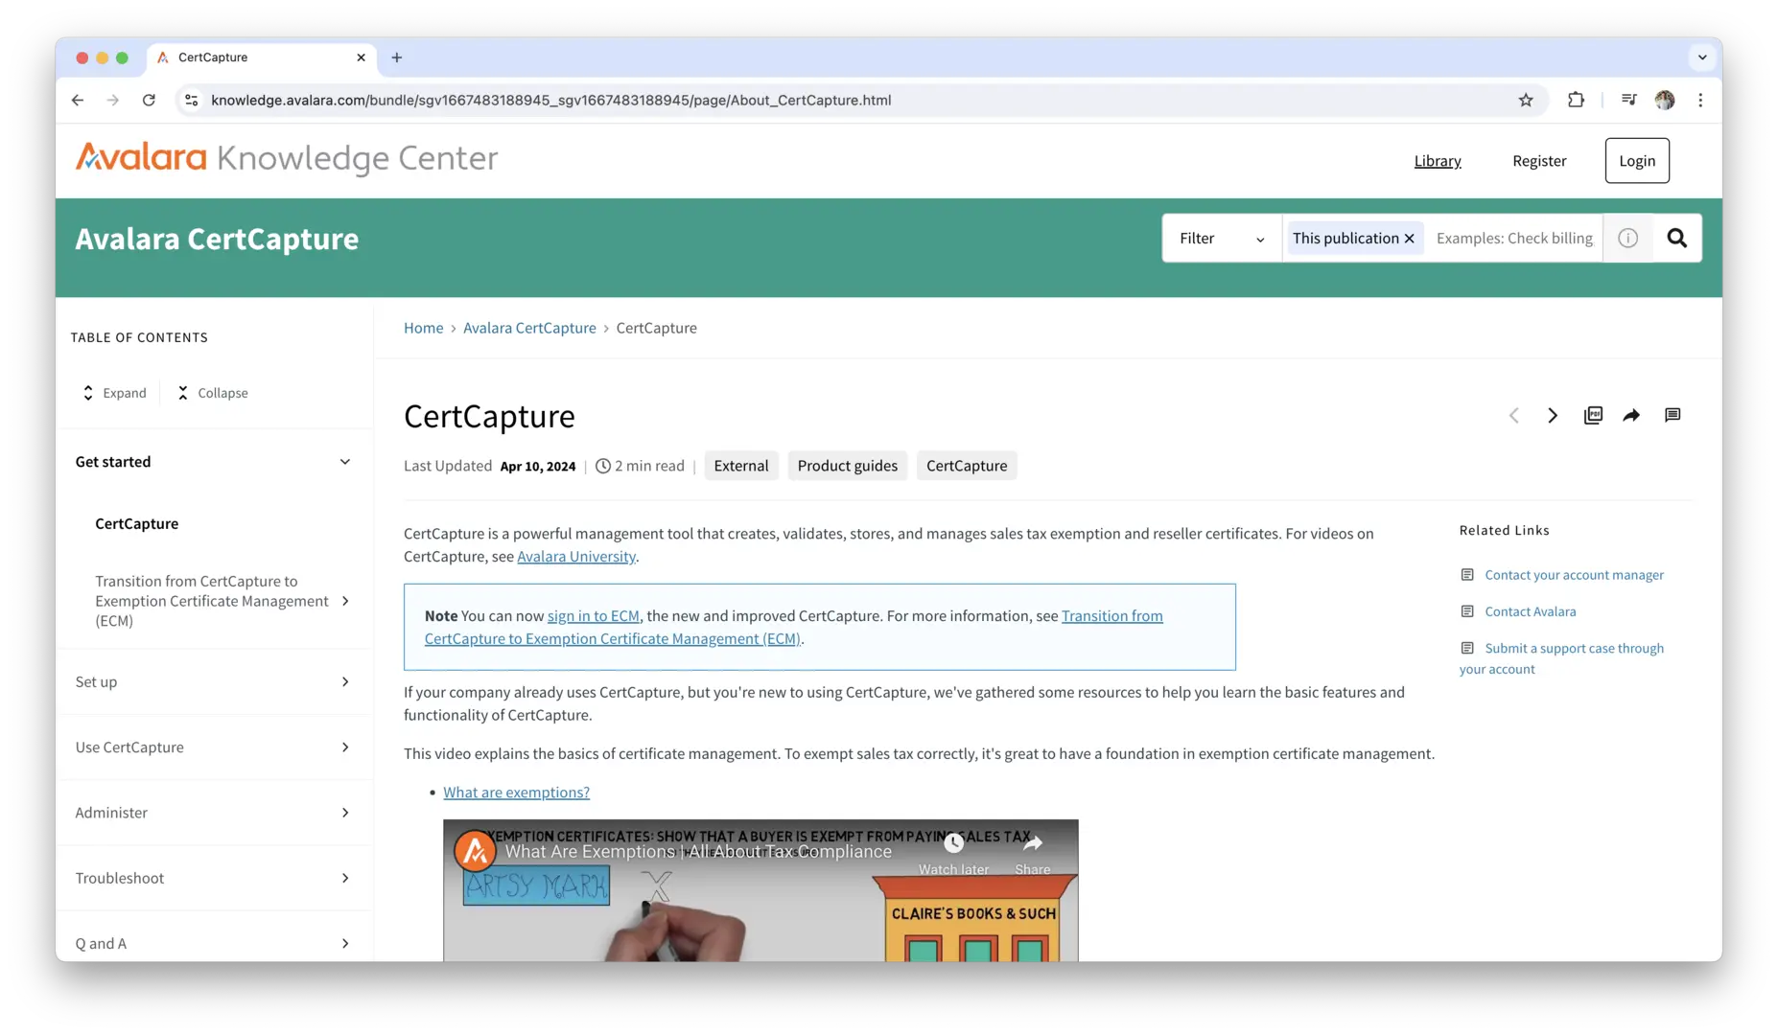Open Transition from CertCapture to ECM link in note
This screenshot has width=1778, height=1035.
794,628
